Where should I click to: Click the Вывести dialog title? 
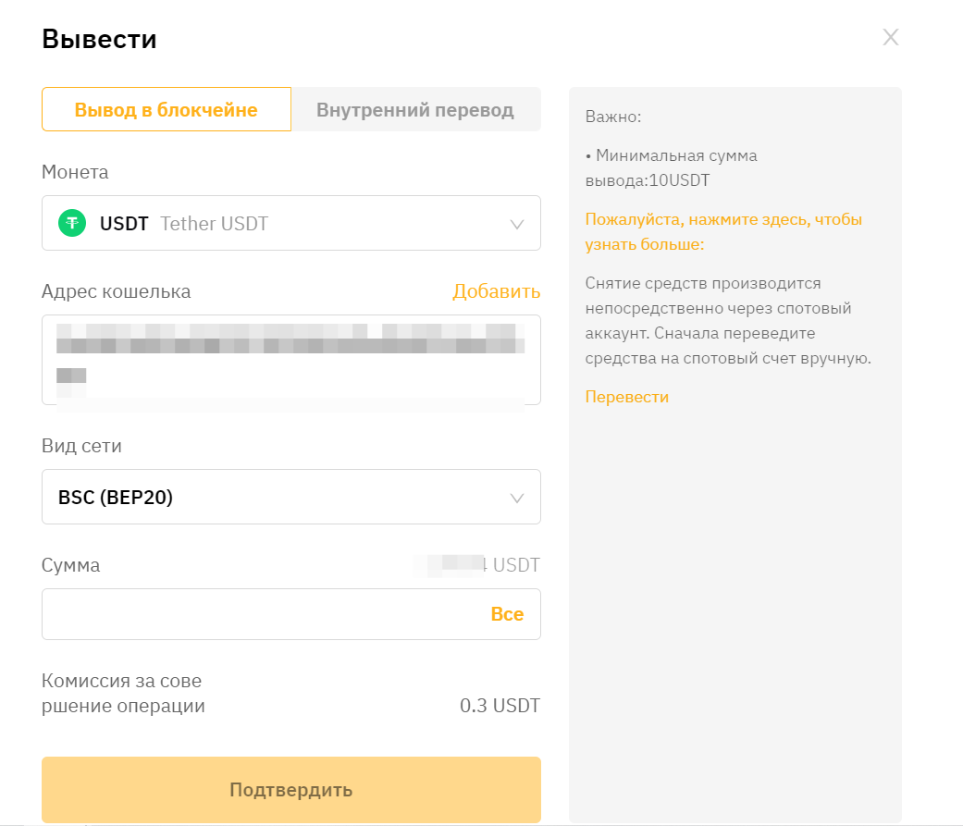click(99, 39)
